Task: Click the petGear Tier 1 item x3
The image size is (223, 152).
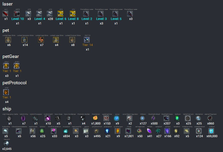Action: pos(7,66)
